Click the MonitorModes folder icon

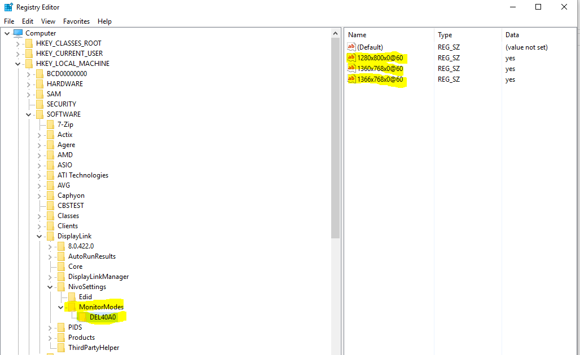coord(72,307)
